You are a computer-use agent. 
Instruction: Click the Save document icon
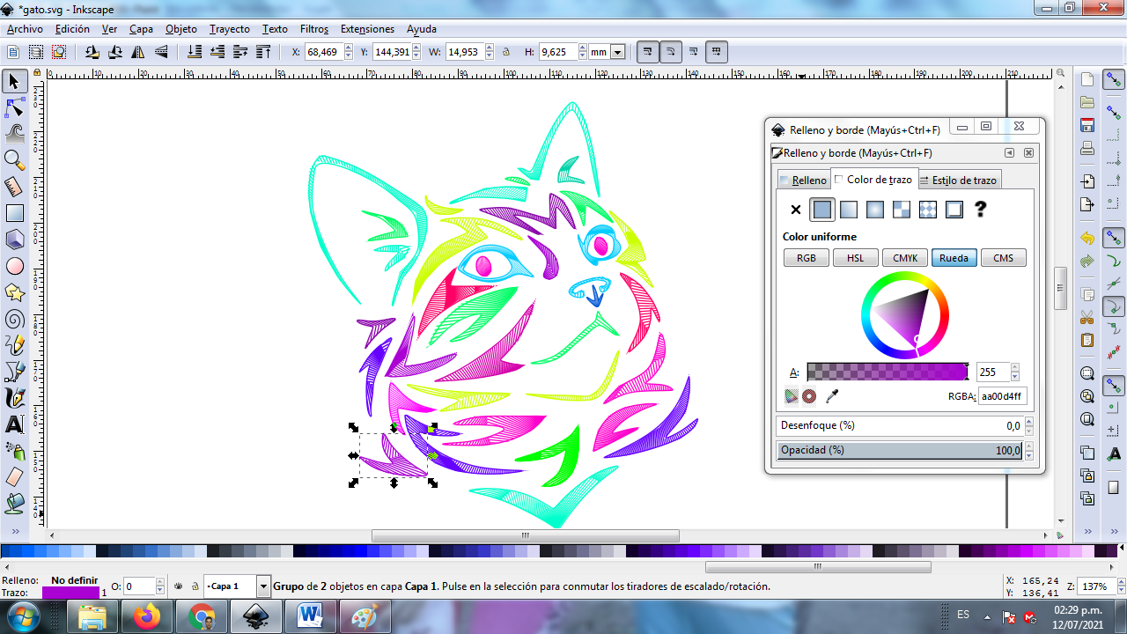tap(1087, 125)
